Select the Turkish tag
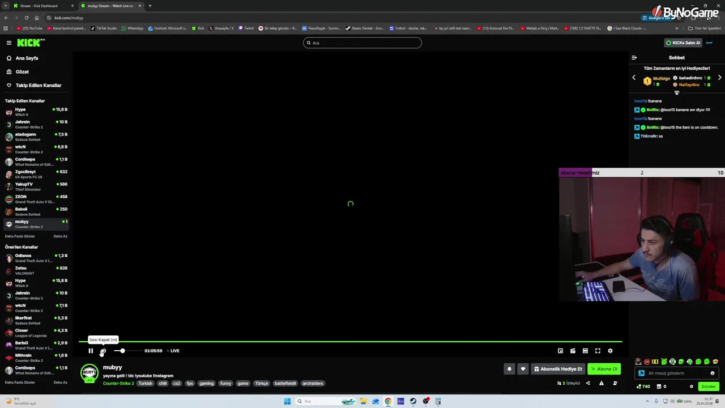The width and height of the screenshot is (725, 408). [146, 384]
